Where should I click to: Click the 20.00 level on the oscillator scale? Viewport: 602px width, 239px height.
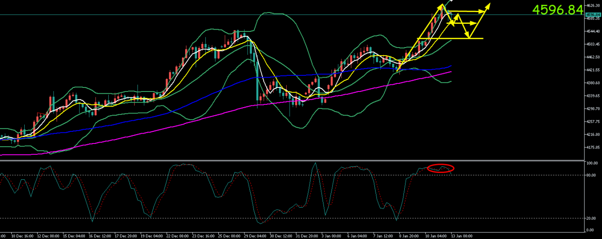click(x=592, y=218)
